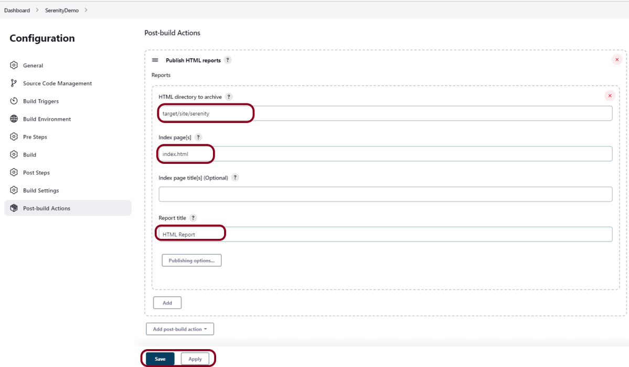Focus the Index page title[s] field
The width and height of the screenshot is (629, 367).
(x=385, y=194)
